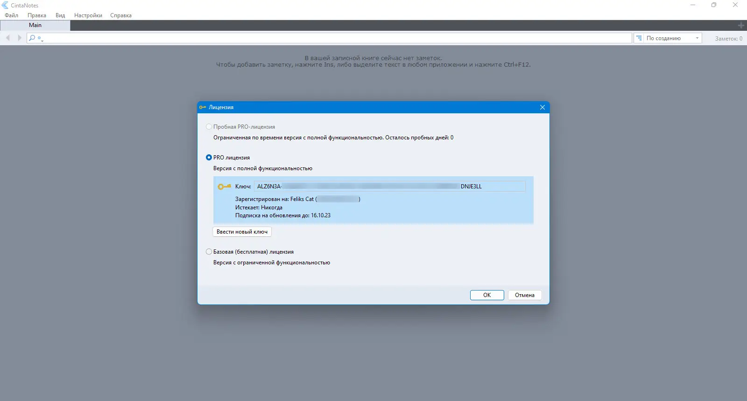Select the Пробная PRO-лицензия radio button
The width and height of the screenshot is (747, 401).
[x=209, y=127]
